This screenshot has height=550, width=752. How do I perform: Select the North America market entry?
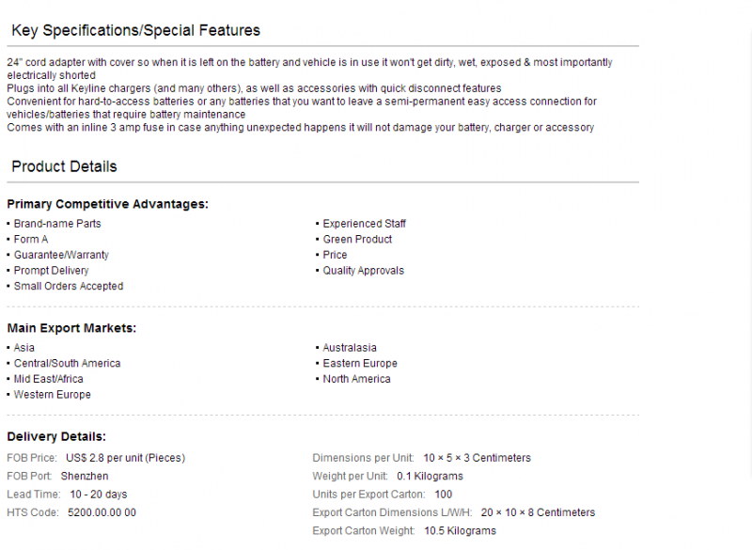357,379
